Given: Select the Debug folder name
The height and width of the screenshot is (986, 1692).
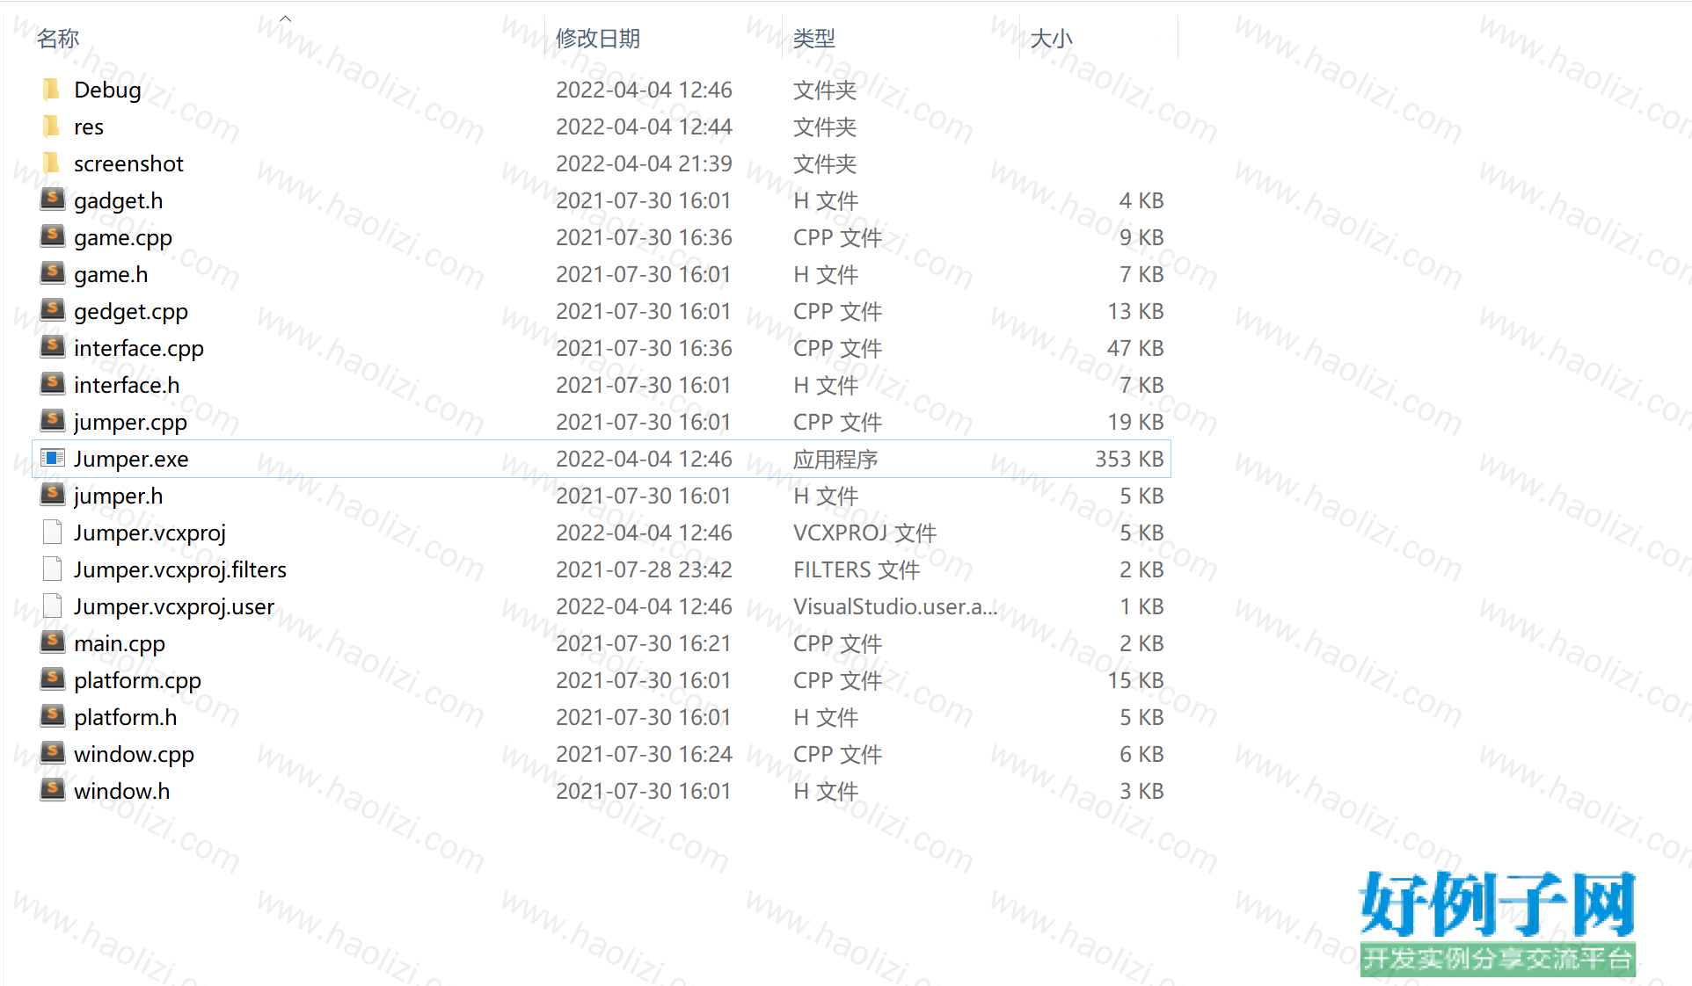Looking at the screenshot, I should pyautogui.click(x=107, y=90).
